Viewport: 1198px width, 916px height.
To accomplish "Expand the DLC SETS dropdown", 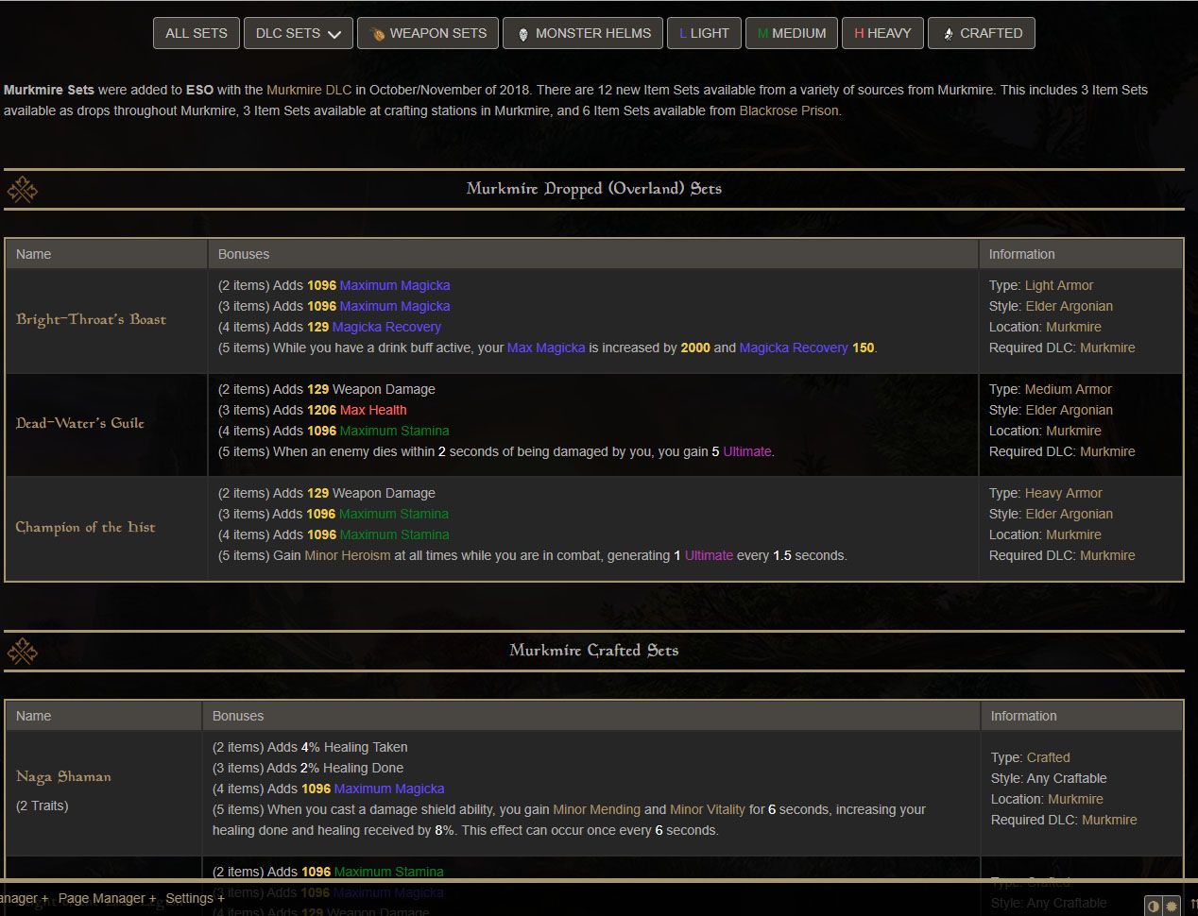I will tap(298, 33).
